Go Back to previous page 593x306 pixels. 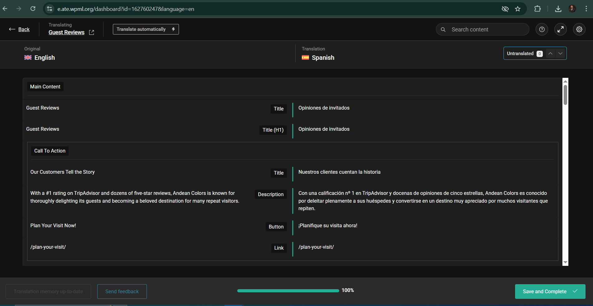[x=20, y=29]
